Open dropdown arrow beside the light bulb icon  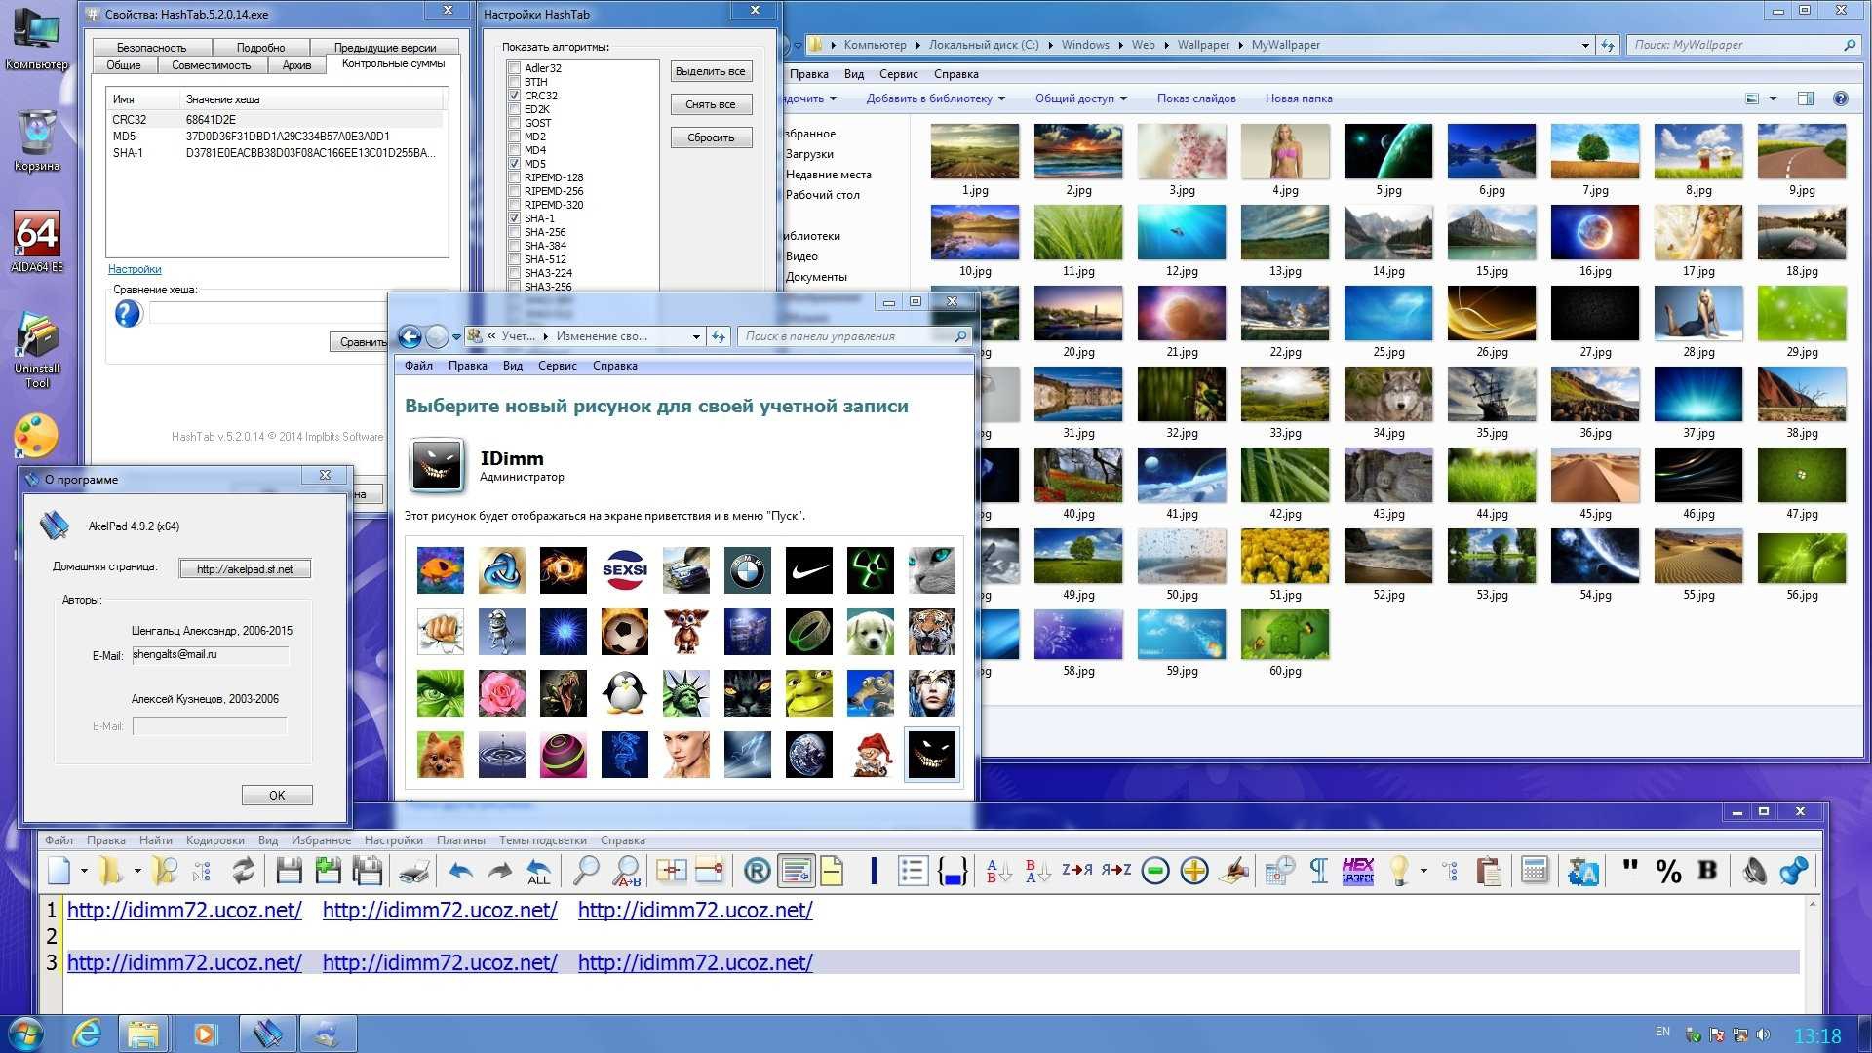1423,871
